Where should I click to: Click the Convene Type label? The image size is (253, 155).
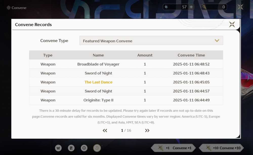pos(54,41)
